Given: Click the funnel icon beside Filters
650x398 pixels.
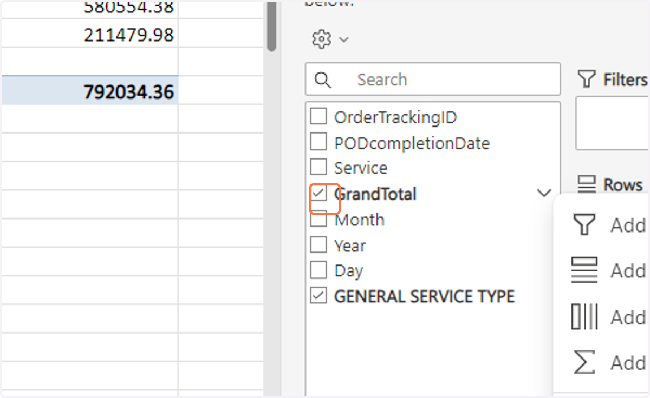Looking at the screenshot, I should [586, 79].
